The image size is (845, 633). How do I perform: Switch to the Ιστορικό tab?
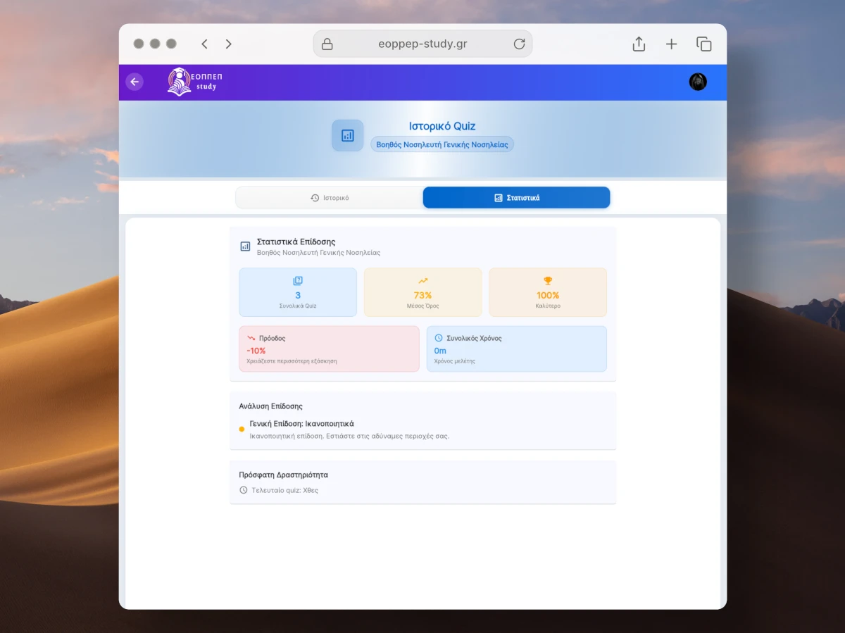pyautogui.click(x=330, y=198)
